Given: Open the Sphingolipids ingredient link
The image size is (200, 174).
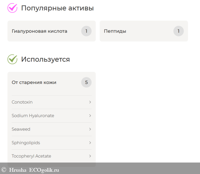Looking at the screenshot, I should click(26, 143).
